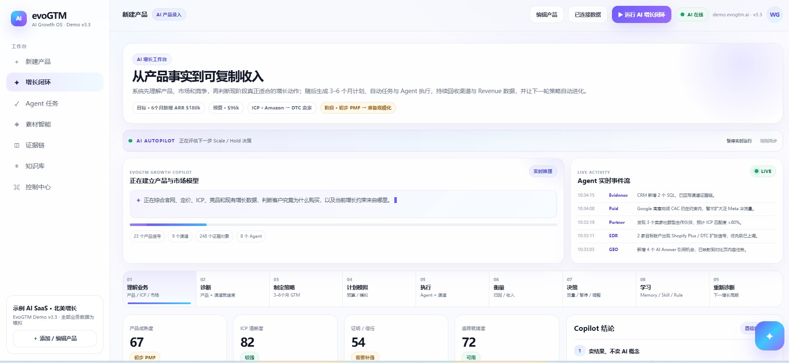The width and height of the screenshot is (789, 363).
Task: Click the 预算 • $96k chip
Action: click(x=226, y=108)
